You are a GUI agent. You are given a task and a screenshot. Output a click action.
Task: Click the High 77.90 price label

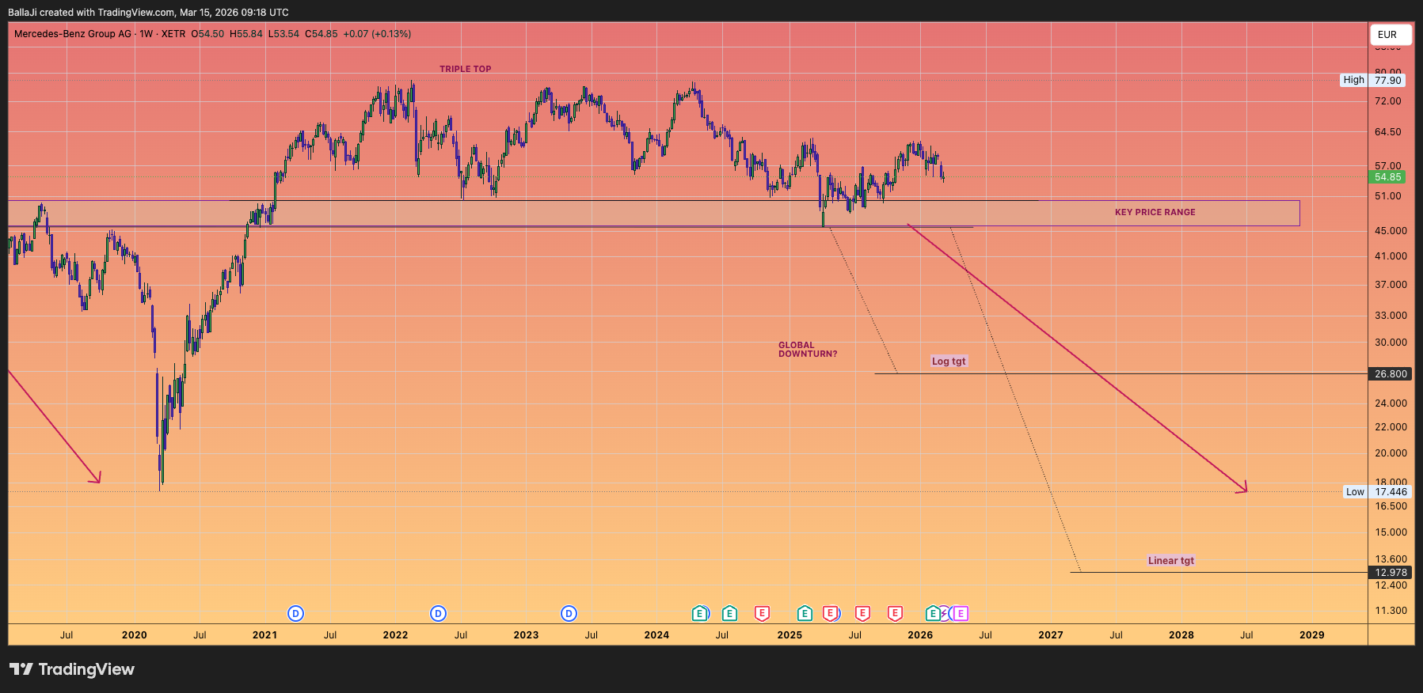pyautogui.click(x=1374, y=80)
